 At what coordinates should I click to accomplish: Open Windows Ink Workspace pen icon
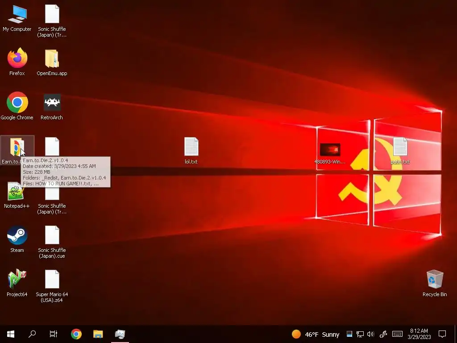point(383,334)
